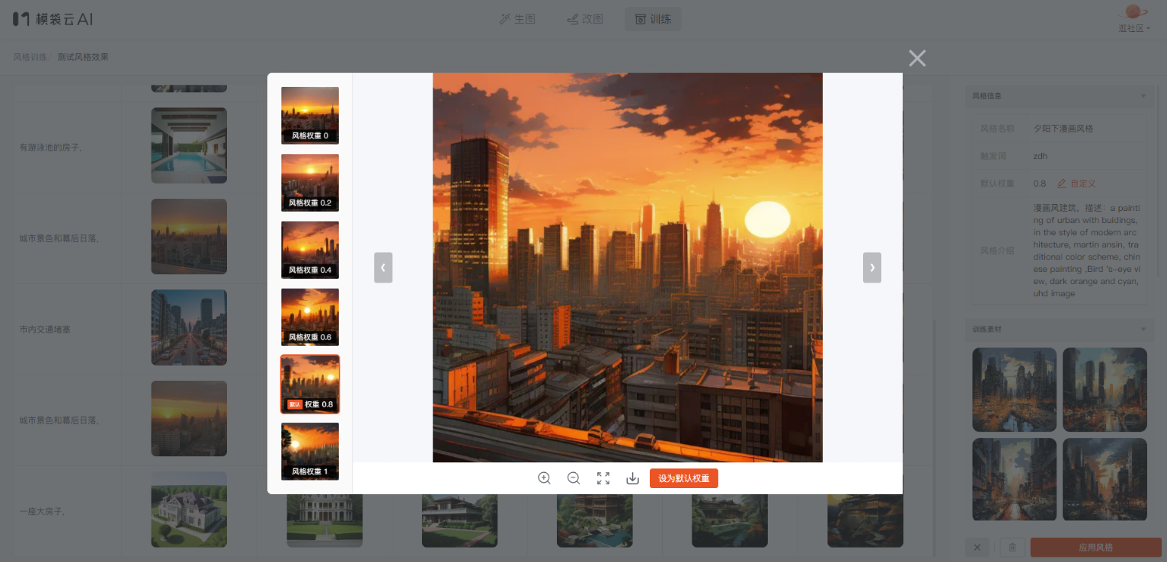This screenshot has width=1167, height=562.
Task: Select the 风格权重 0 thumbnail
Action: 310,115
